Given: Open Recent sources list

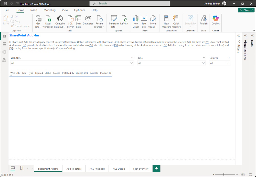Looking at the screenshot, I should coord(99,22).
